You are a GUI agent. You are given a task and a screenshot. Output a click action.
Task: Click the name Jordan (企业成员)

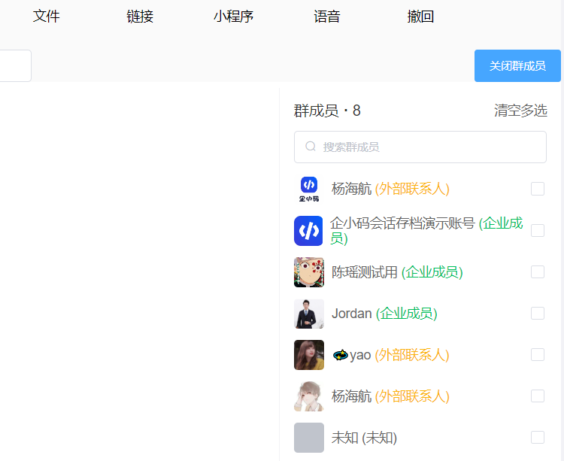[384, 314]
